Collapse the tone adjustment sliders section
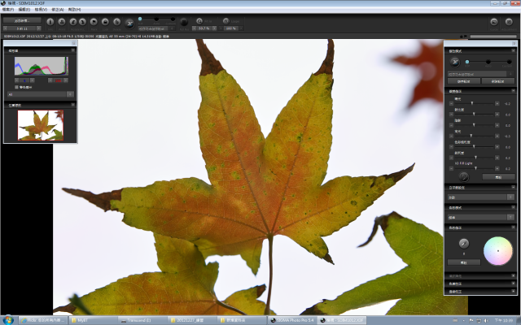This screenshot has width=521, height=325. 514,91
